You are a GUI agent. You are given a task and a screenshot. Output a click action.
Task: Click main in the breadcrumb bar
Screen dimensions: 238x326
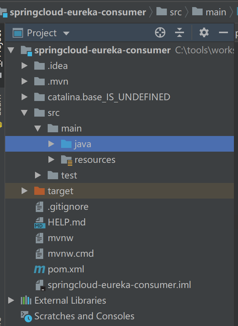pos(216,12)
